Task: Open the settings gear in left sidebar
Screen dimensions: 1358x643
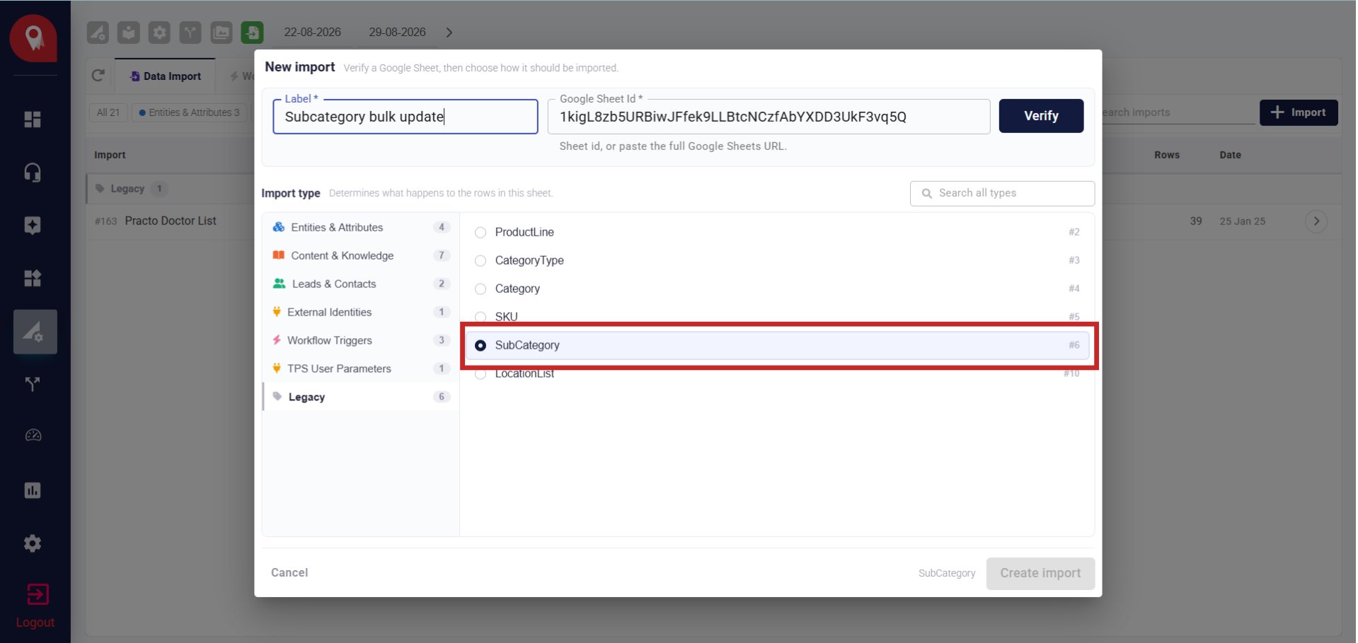Action: 33,543
